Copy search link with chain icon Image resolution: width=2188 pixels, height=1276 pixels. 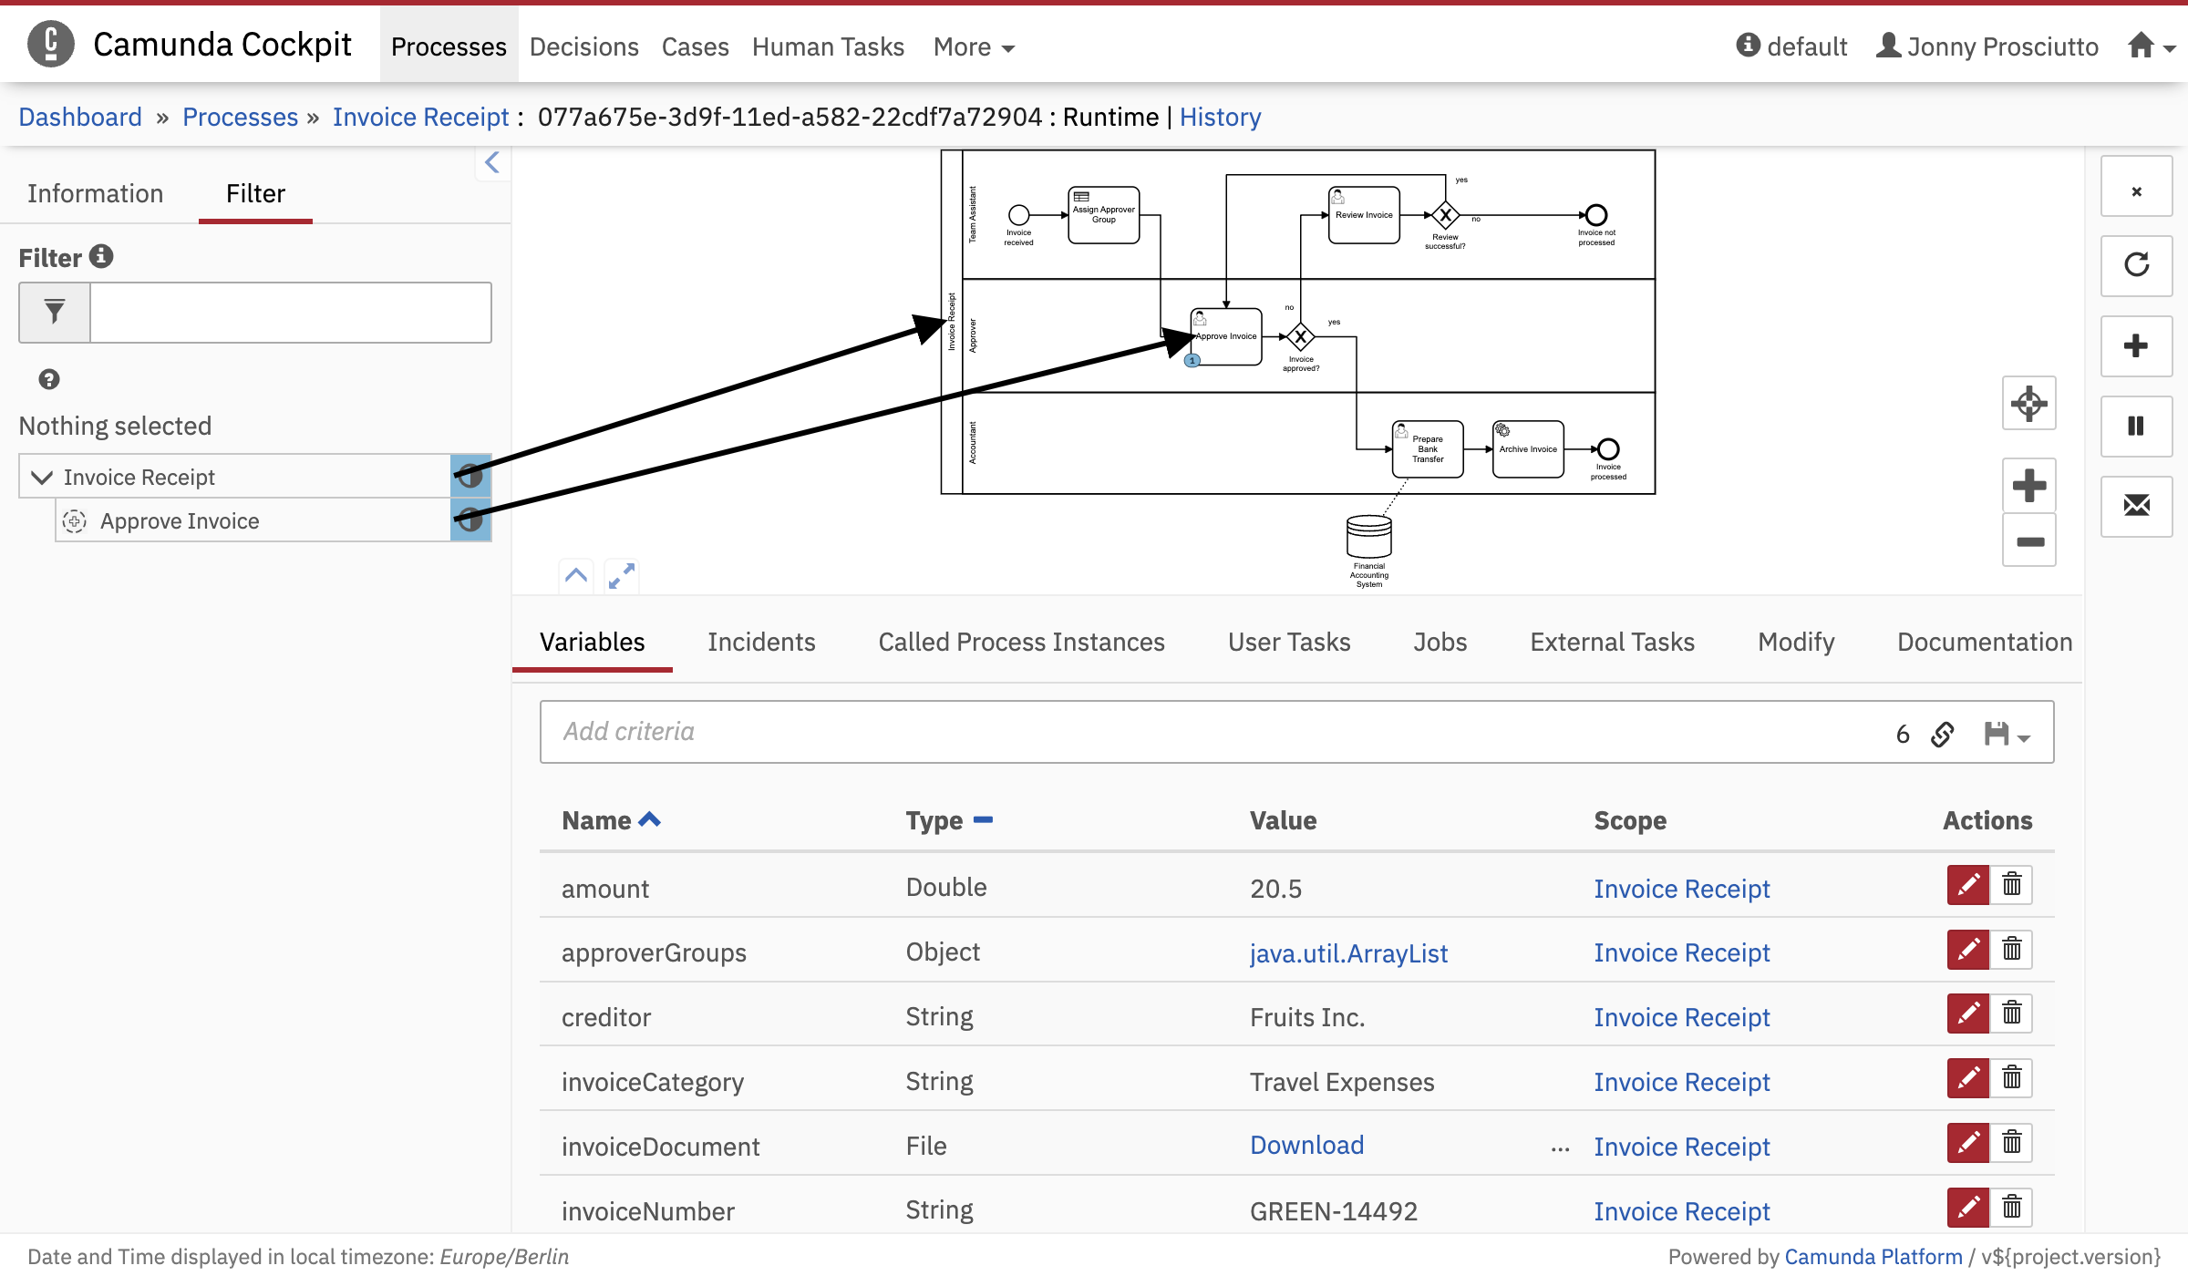(1943, 734)
